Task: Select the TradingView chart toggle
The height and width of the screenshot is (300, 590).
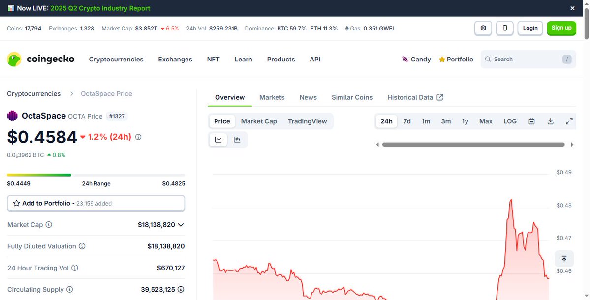Action: tap(308, 121)
